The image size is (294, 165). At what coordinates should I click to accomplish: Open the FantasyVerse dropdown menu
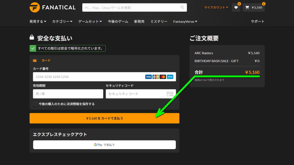tap(185, 21)
